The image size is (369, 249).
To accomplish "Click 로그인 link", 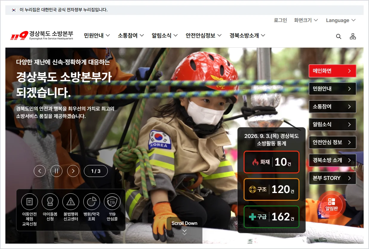I will tap(280, 20).
